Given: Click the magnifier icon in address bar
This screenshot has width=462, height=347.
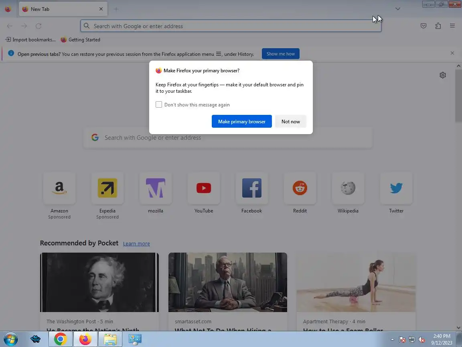Looking at the screenshot, I should pyautogui.click(x=86, y=26).
